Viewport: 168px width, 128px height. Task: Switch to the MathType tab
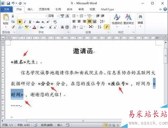(107, 9)
